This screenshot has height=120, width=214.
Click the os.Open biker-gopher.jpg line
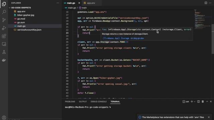(100, 78)
